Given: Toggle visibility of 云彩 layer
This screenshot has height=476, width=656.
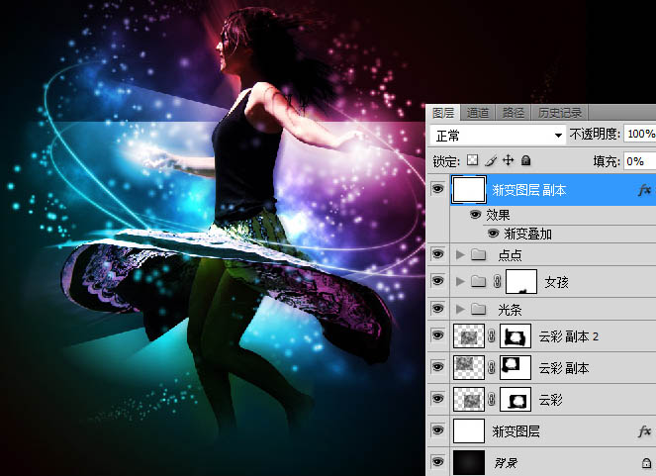Looking at the screenshot, I should coord(437,399).
